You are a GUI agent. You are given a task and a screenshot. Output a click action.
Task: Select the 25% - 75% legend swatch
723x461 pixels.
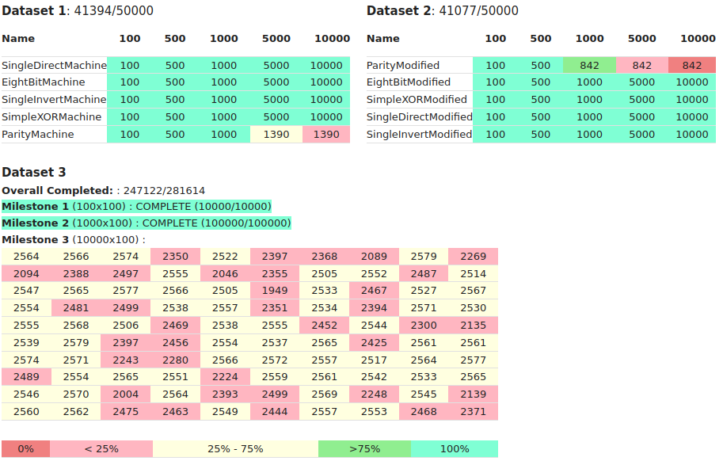(x=235, y=448)
